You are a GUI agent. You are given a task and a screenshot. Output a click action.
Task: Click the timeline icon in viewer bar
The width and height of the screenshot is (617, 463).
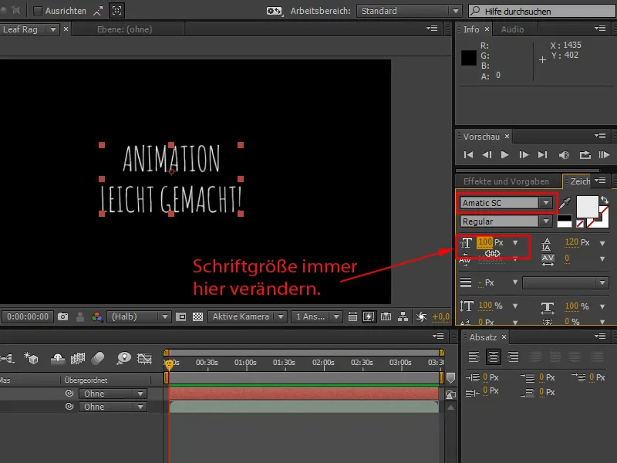386,316
